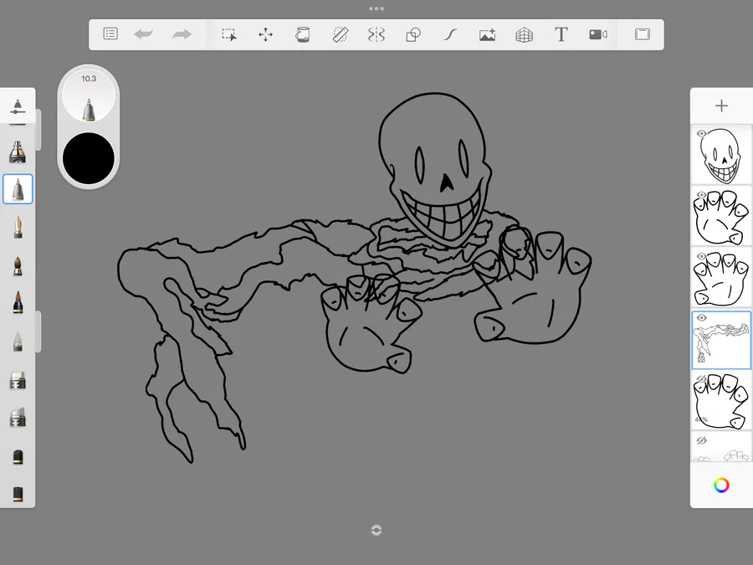Open the main menu list icon
753x565 pixels.
[110, 33]
